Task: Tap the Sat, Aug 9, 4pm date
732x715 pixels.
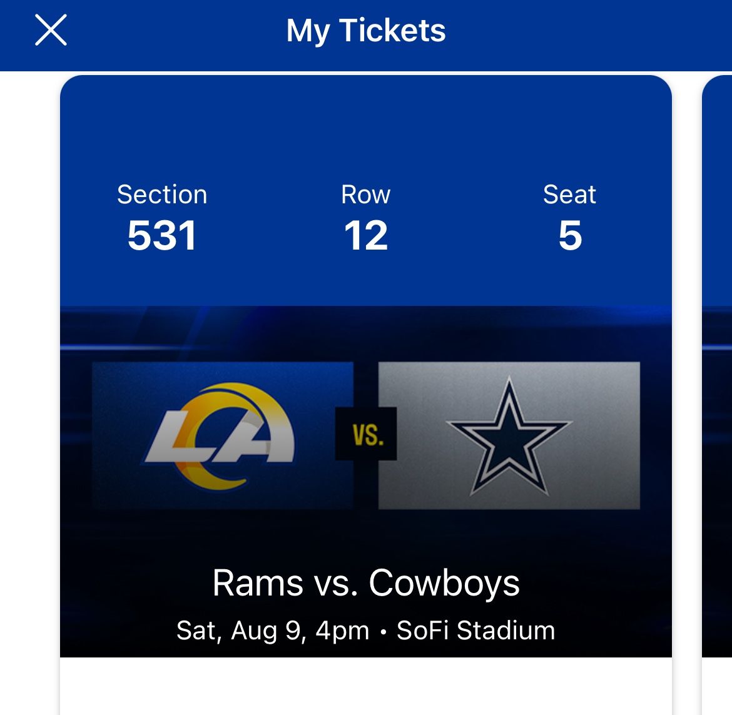Action: pyautogui.click(x=273, y=631)
